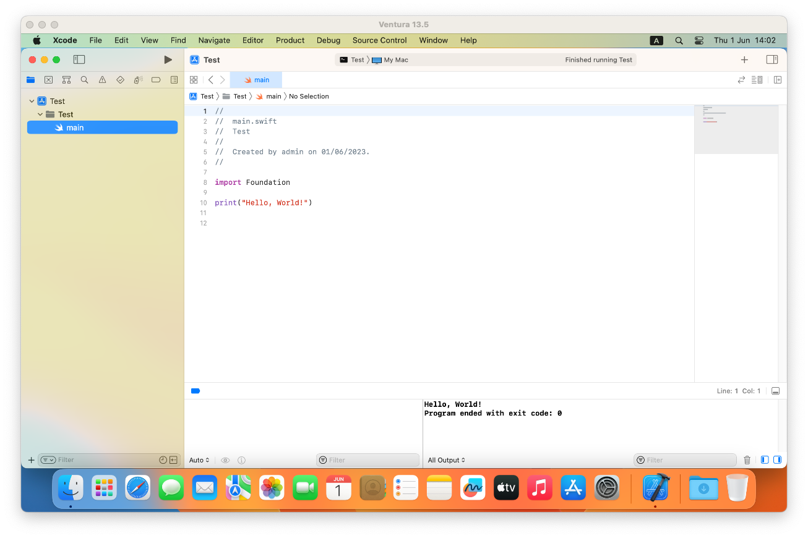
Task: Show source-controlled files filter icon
Action: (x=174, y=460)
